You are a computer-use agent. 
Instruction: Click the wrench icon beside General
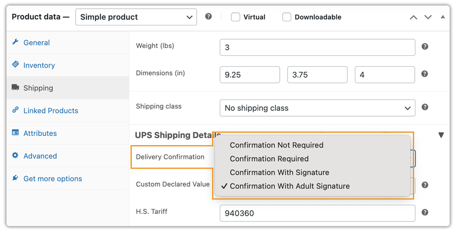15,42
